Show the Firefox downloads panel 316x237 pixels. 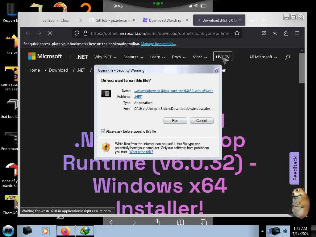(x=275, y=33)
